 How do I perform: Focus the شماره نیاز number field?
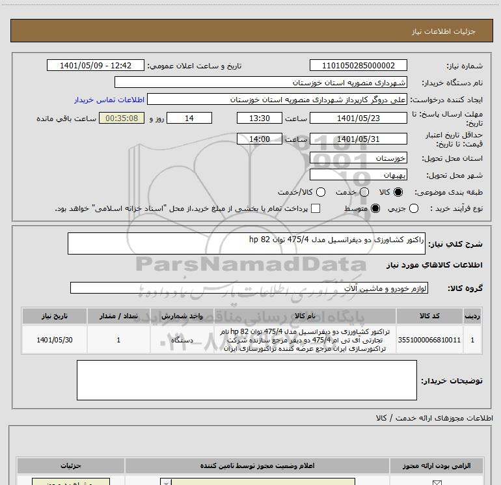(x=358, y=65)
